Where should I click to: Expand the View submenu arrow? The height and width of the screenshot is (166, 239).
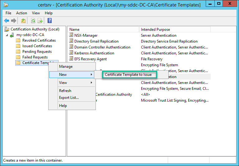[x=91, y=83]
